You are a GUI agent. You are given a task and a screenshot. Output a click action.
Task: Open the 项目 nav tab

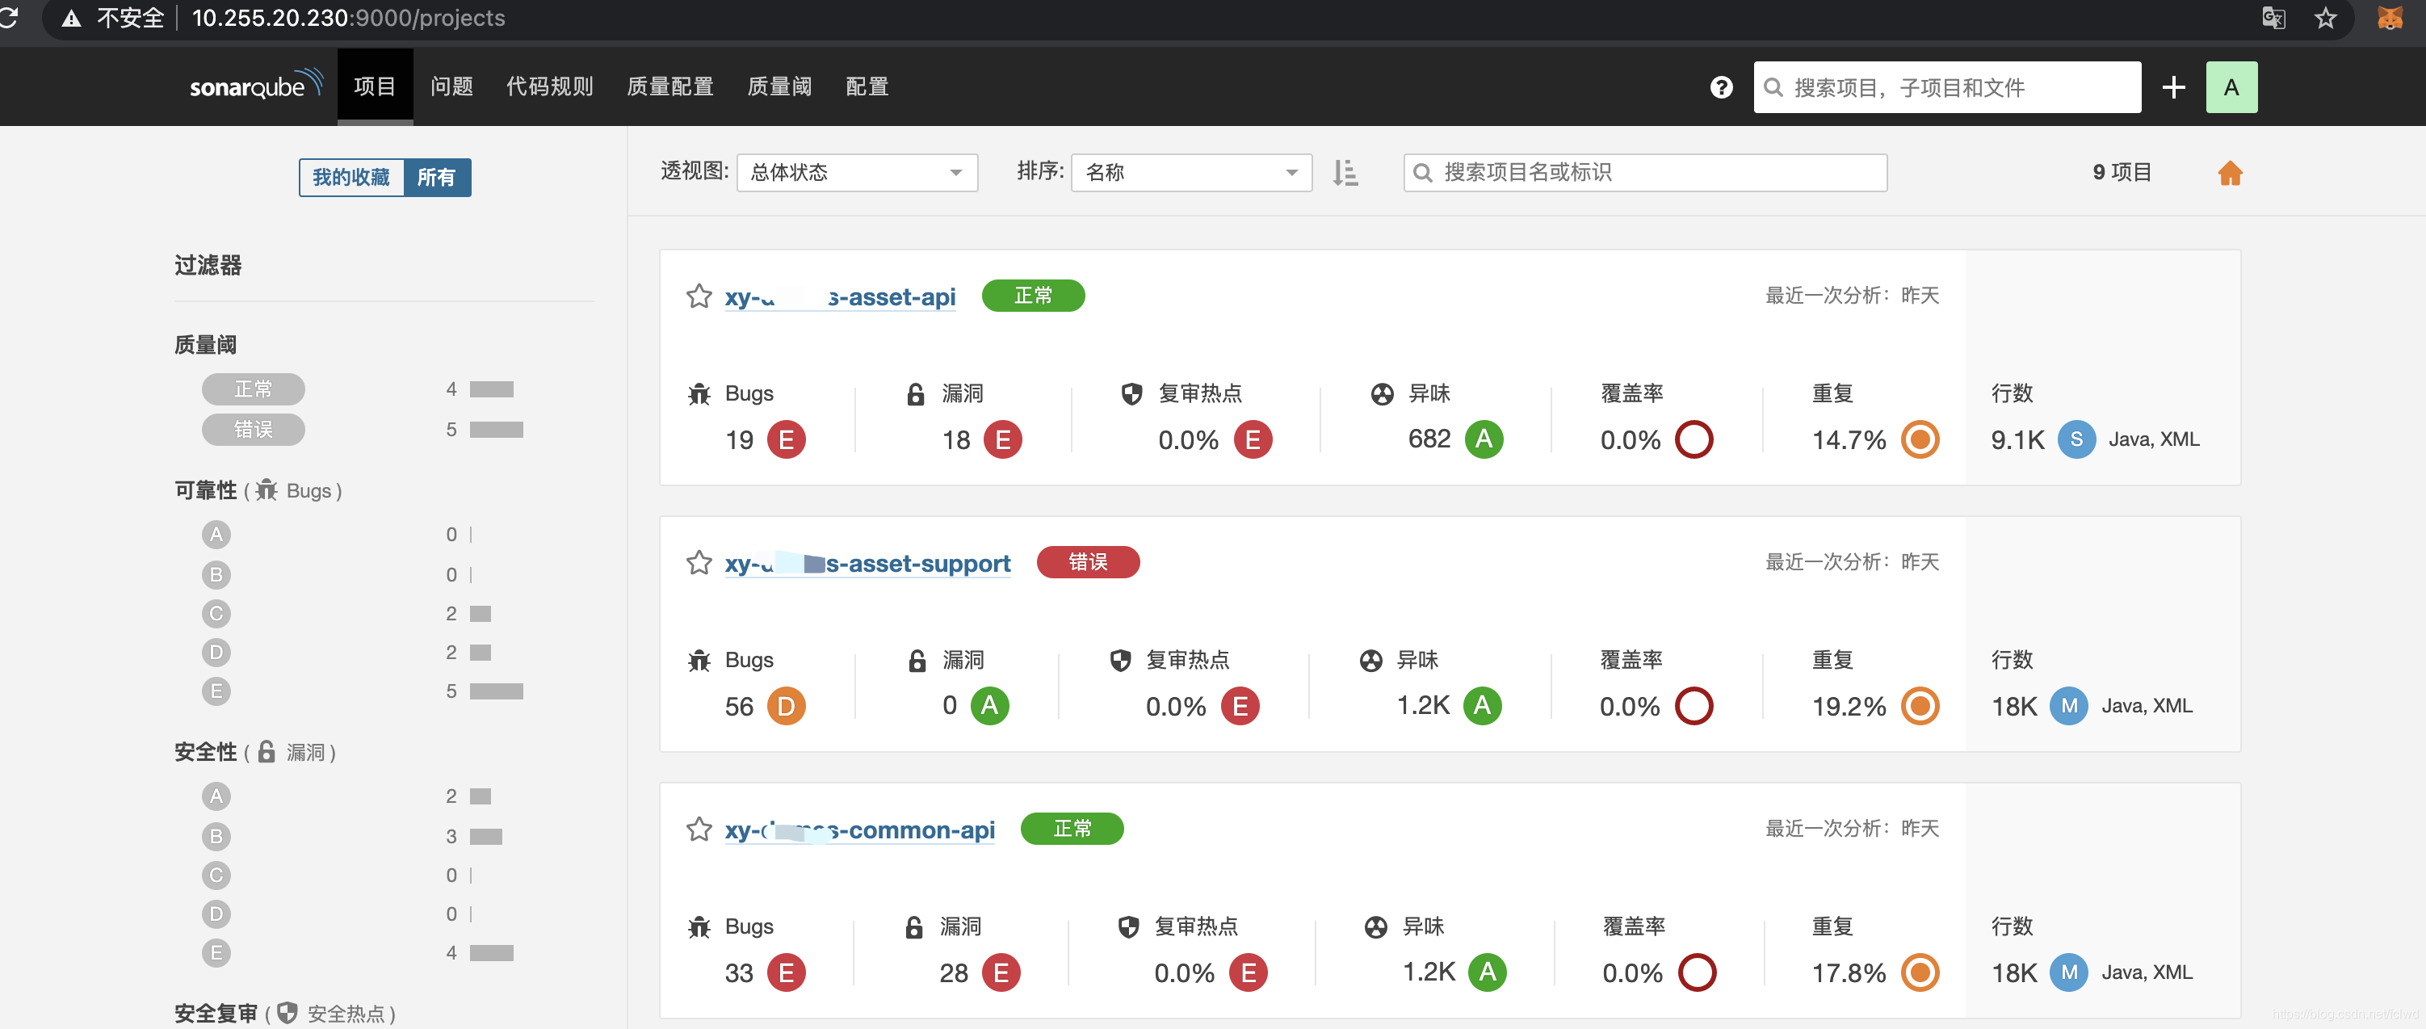coord(374,86)
